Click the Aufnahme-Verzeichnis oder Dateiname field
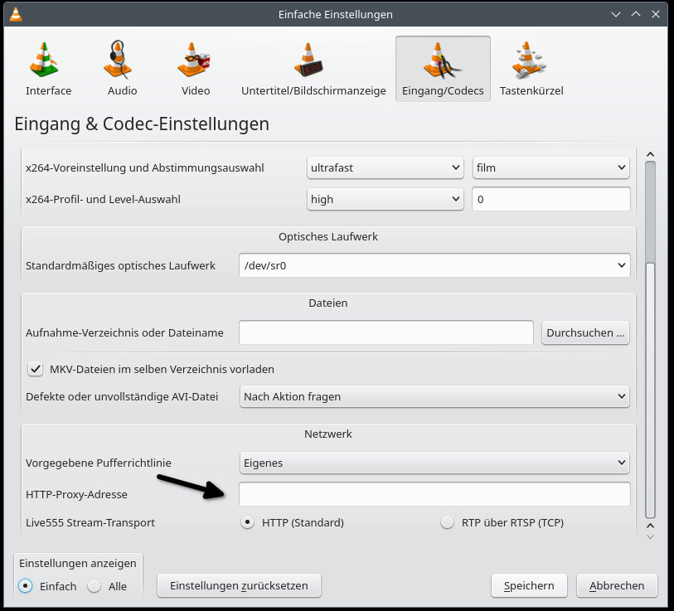 386,332
